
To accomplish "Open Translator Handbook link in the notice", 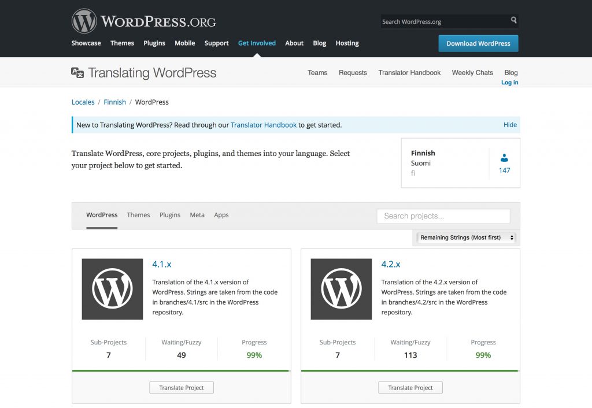I will (x=264, y=125).
